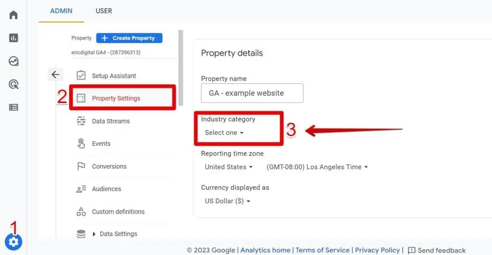Open the United States country dropdown

click(x=228, y=167)
